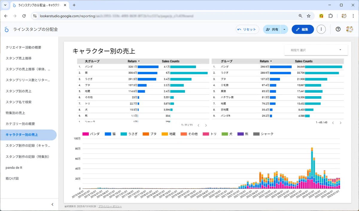Open the プライバシー ポリシー link
Screen dimensions: 359x211
pos(110,207)
